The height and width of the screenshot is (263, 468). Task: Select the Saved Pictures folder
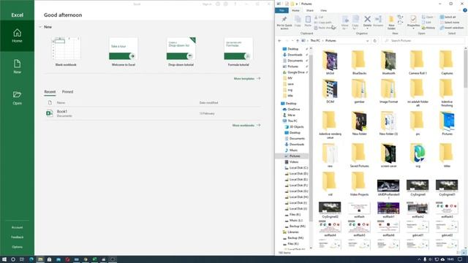[359, 155]
